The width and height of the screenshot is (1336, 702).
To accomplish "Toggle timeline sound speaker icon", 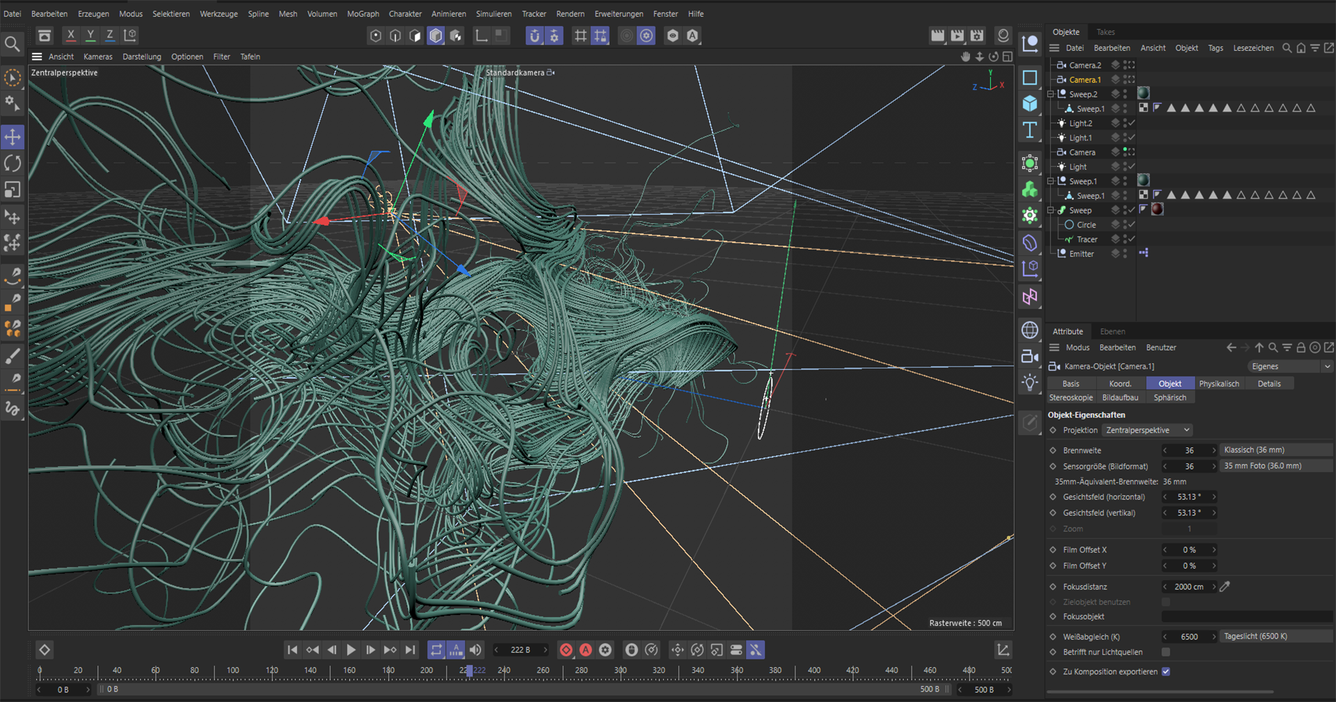I will click(x=475, y=650).
